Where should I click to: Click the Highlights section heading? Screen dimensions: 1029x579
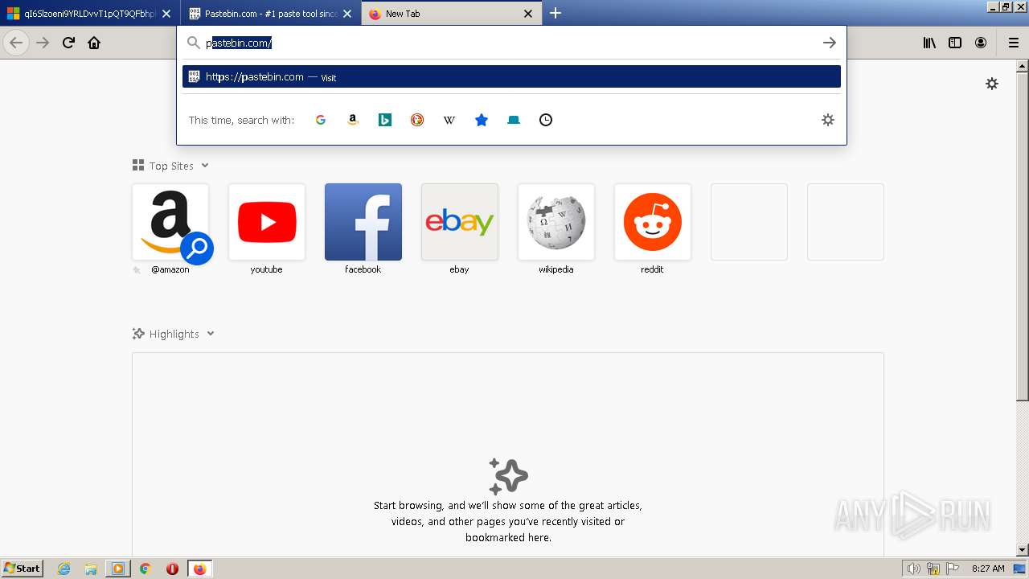[174, 334]
